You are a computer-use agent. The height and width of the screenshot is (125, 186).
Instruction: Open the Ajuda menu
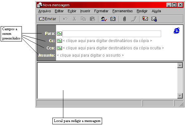point(156,11)
